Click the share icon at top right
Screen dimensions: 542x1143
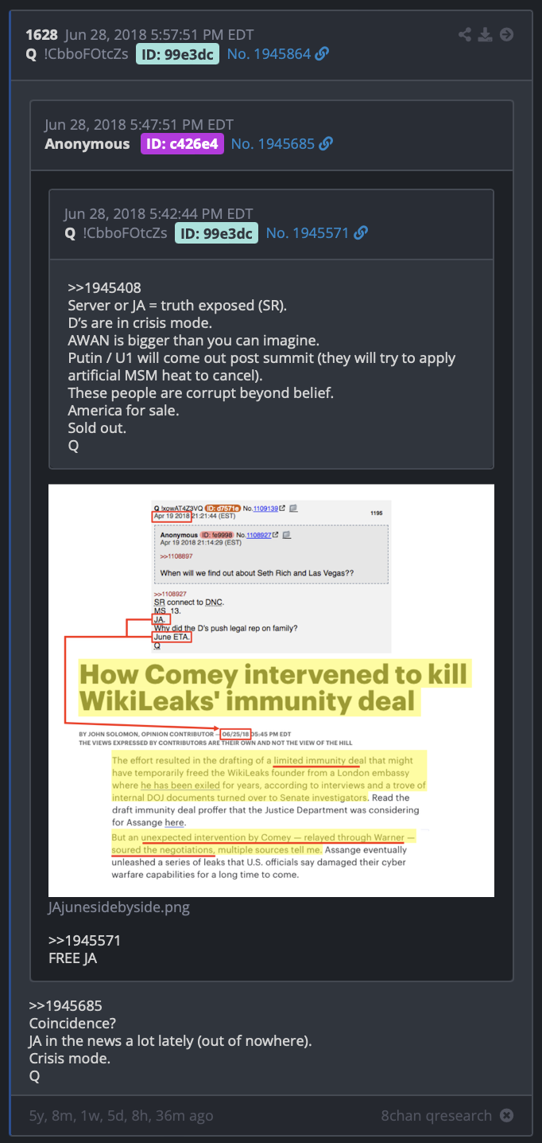466,34
